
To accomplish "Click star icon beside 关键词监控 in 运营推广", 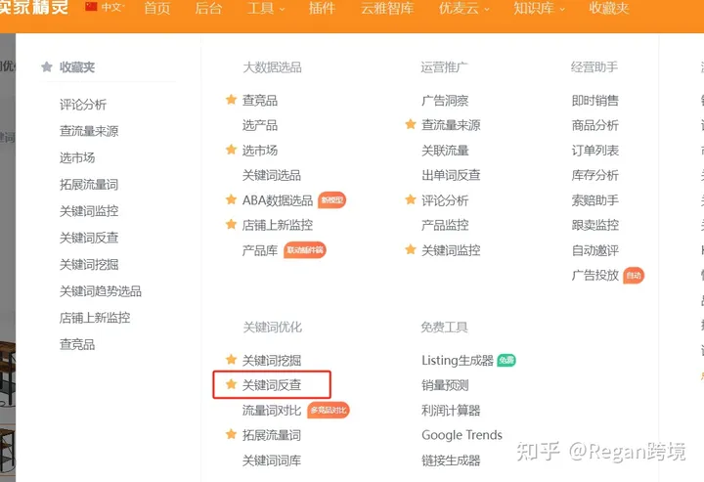I will pos(411,249).
